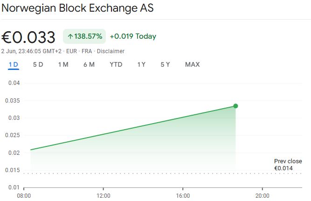Switch to the 5D range tab

click(38, 64)
